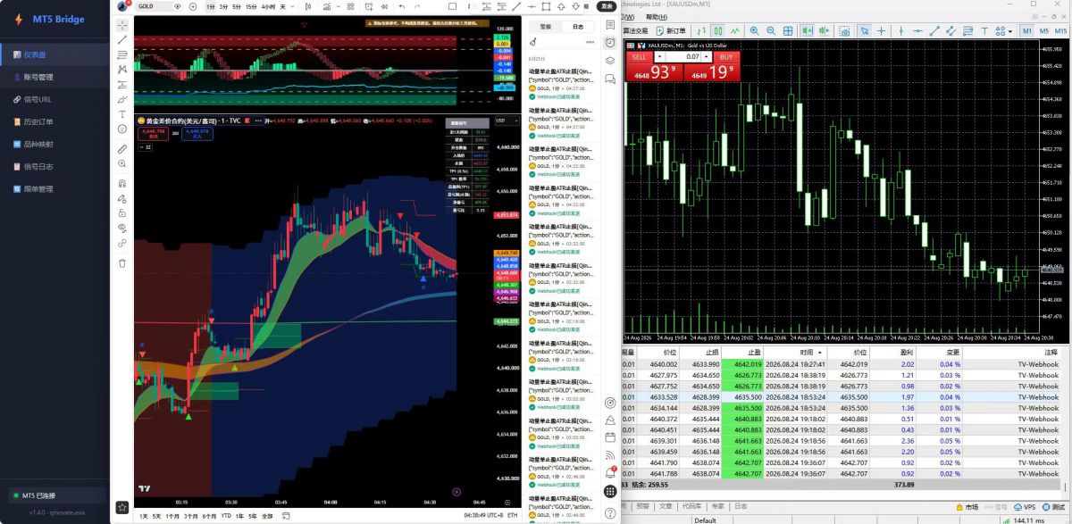Open the MT5 shapes objects dropdown arrow
Screen dimensions: 1072x524
(1012, 31)
